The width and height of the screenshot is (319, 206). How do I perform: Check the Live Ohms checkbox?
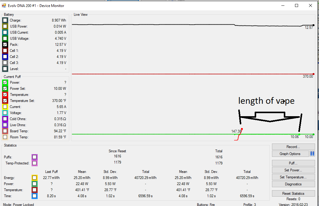pos(5,125)
